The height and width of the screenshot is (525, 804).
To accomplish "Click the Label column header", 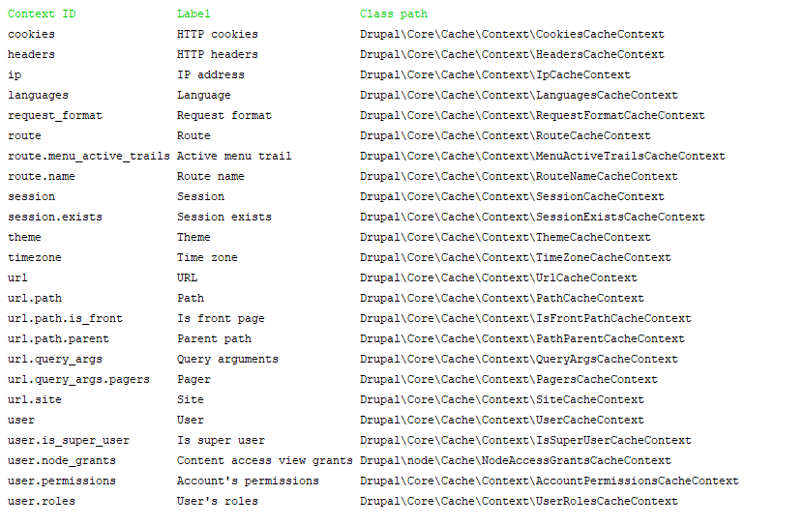I will coord(194,14).
